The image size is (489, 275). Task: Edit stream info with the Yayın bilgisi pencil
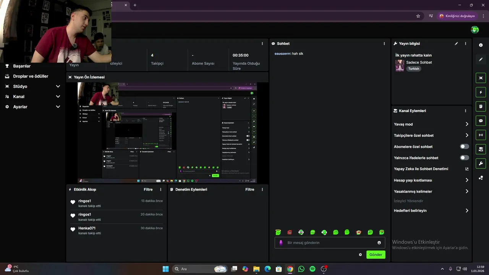pos(456,44)
